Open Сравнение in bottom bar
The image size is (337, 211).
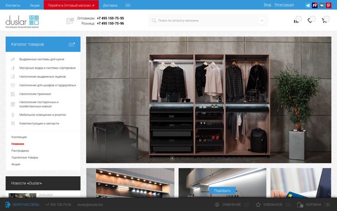pos(232,204)
